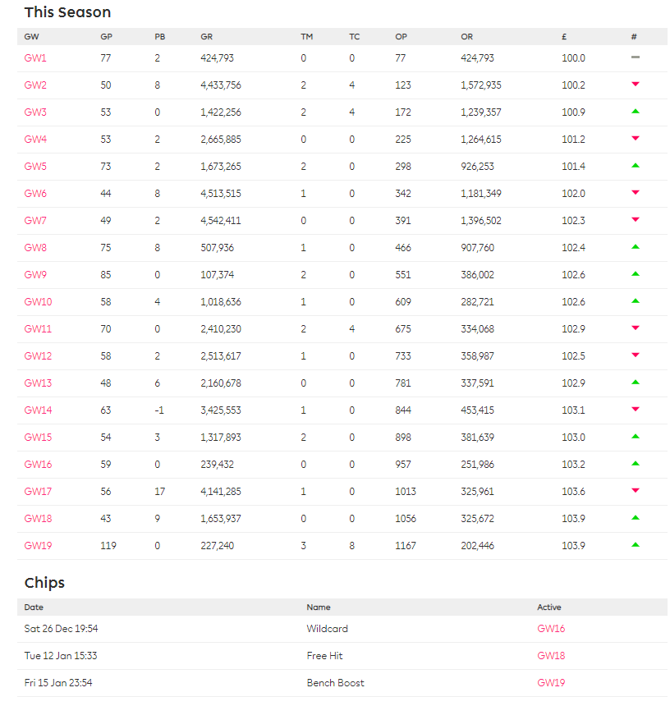Click the red down arrow for GW17
This screenshot has height=706, width=670.
click(635, 491)
